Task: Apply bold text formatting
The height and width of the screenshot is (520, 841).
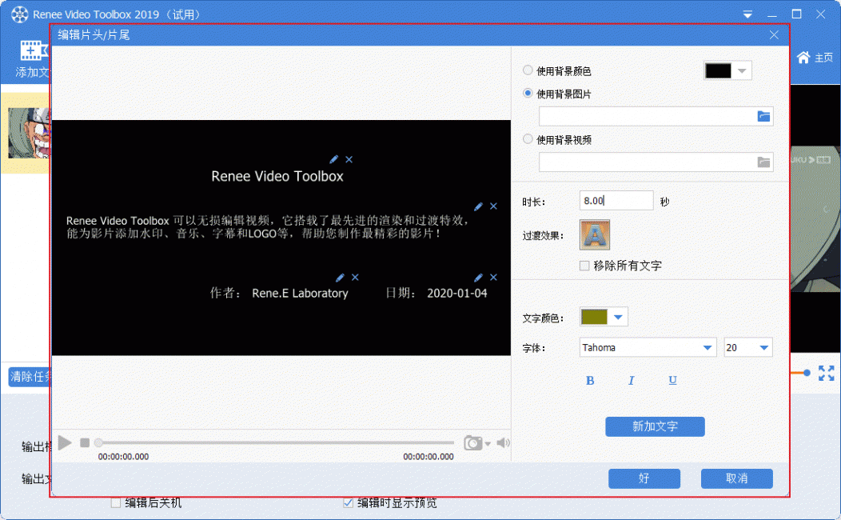Action: (x=590, y=381)
